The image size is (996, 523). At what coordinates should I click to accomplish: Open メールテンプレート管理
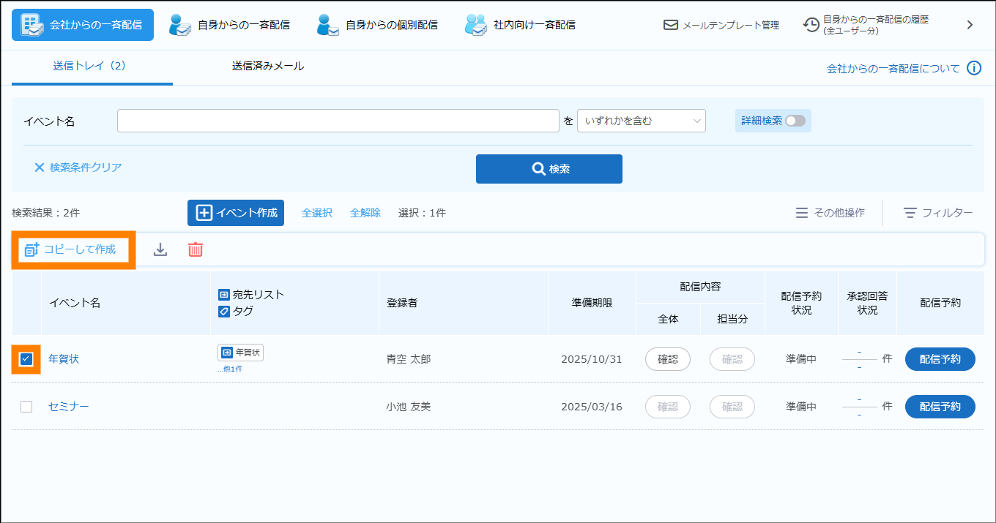point(721,25)
